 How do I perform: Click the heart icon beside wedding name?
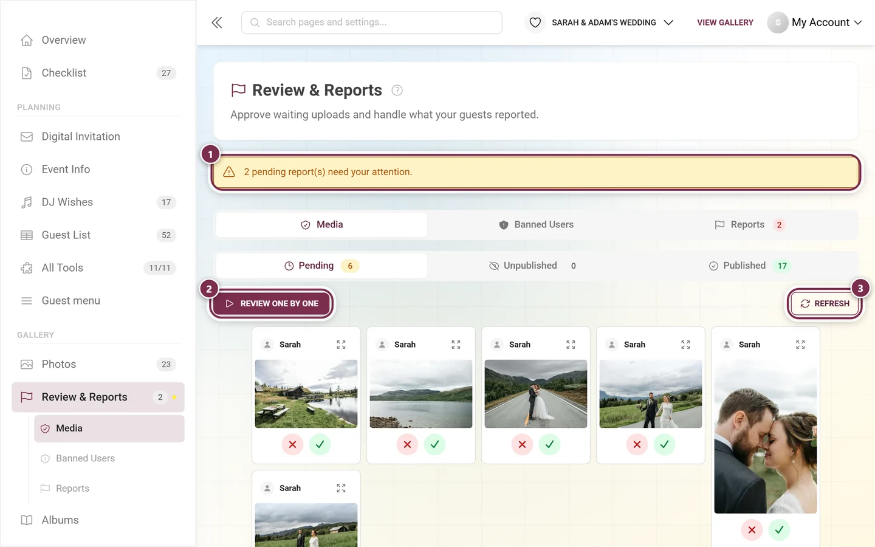(535, 22)
